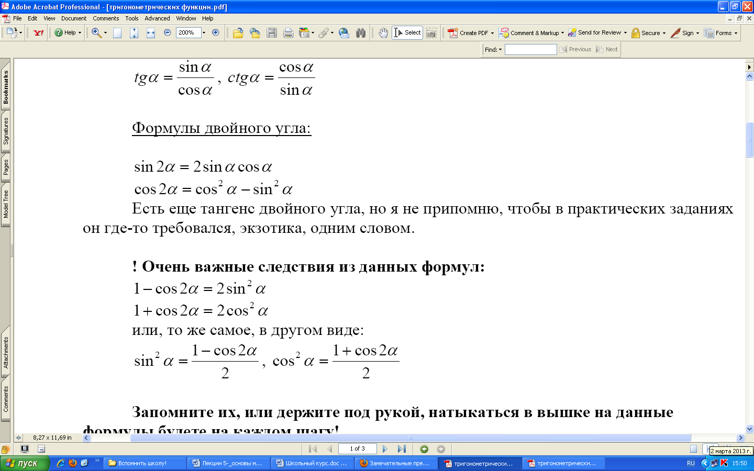This screenshot has width=754, height=471.
Task: Select the Hand tool
Action: tap(383, 33)
